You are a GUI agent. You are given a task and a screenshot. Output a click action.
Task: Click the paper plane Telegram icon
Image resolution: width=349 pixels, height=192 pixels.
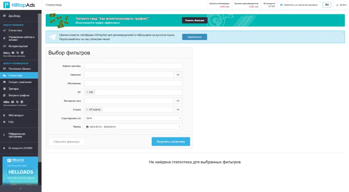coord(52,37)
